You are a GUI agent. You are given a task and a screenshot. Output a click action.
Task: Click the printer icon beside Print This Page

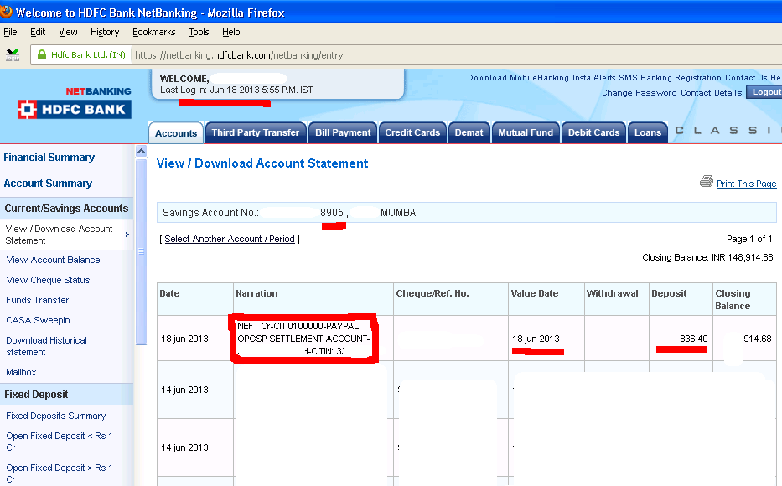pyautogui.click(x=707, y=182)
